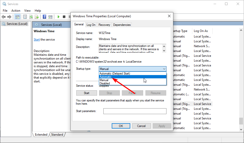Click green Start Service play icon
The image size is (244, 143).
click(x=58, y=17)
